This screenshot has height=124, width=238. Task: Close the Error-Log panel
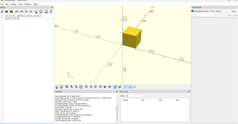tap(189, 91)
